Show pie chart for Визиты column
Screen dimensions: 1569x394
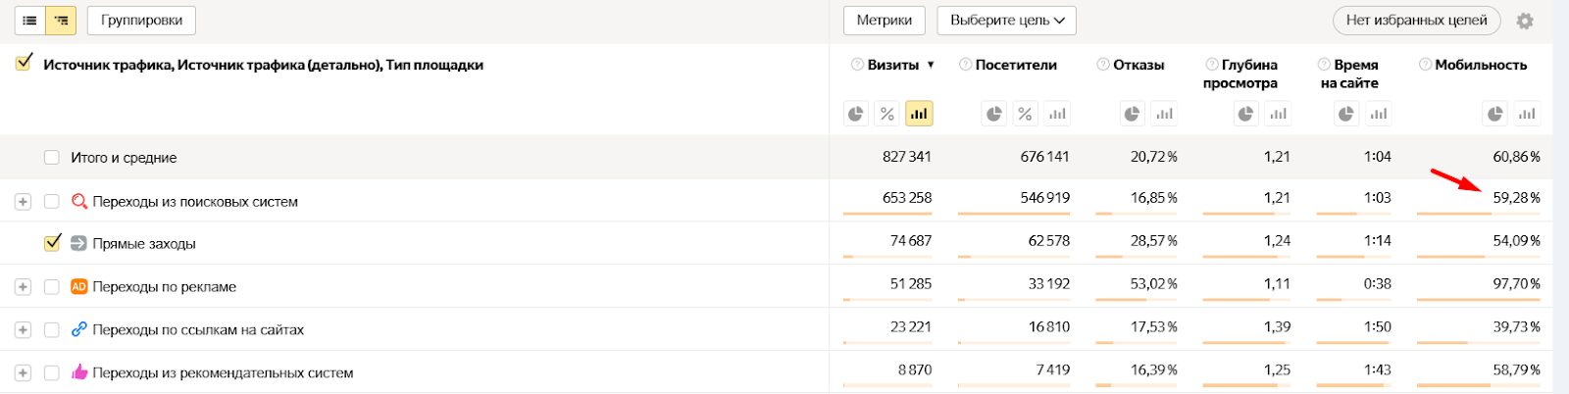click(856, 114)
